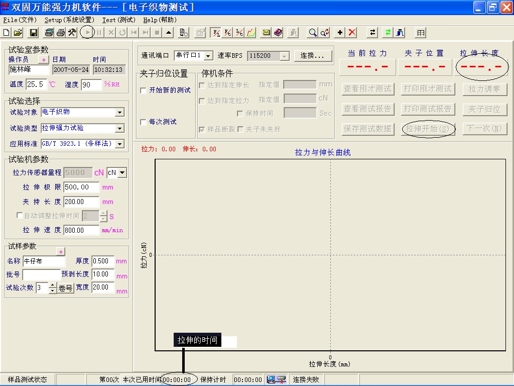Screen dimensions: 514x386
Task: Click the green swap arrows icon
Action: 388,33
